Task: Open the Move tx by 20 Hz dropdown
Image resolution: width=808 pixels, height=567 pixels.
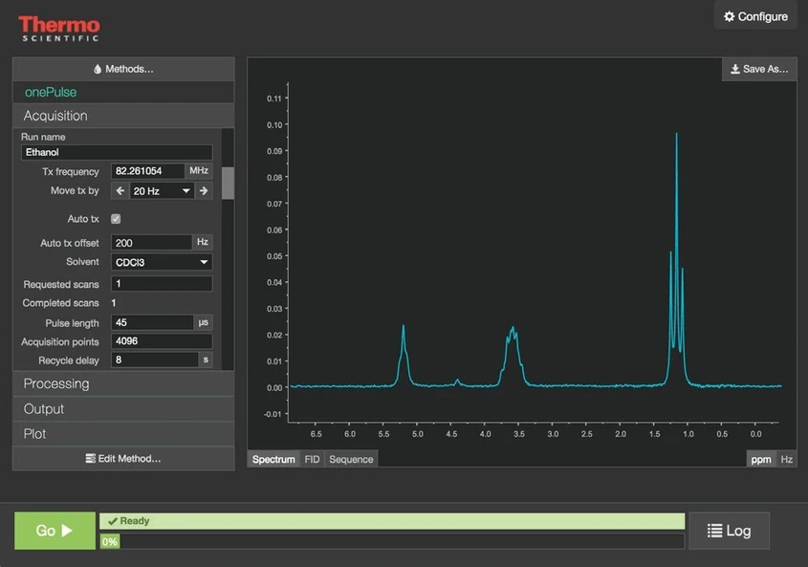Action: (x=162, y=190)
